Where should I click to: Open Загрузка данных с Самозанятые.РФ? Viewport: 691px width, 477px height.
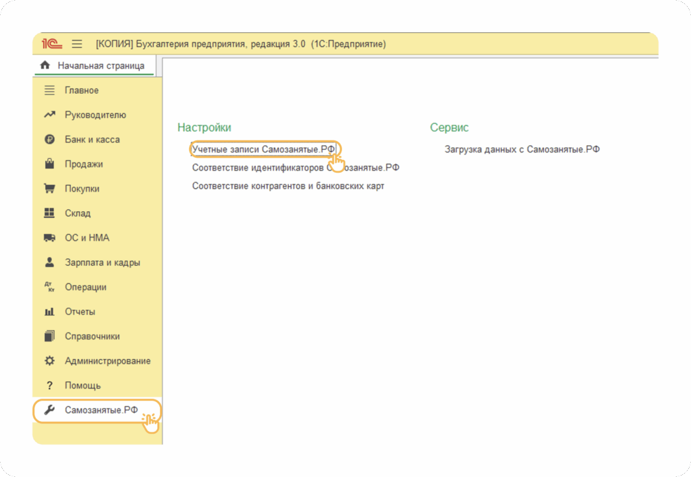point(522,149)
